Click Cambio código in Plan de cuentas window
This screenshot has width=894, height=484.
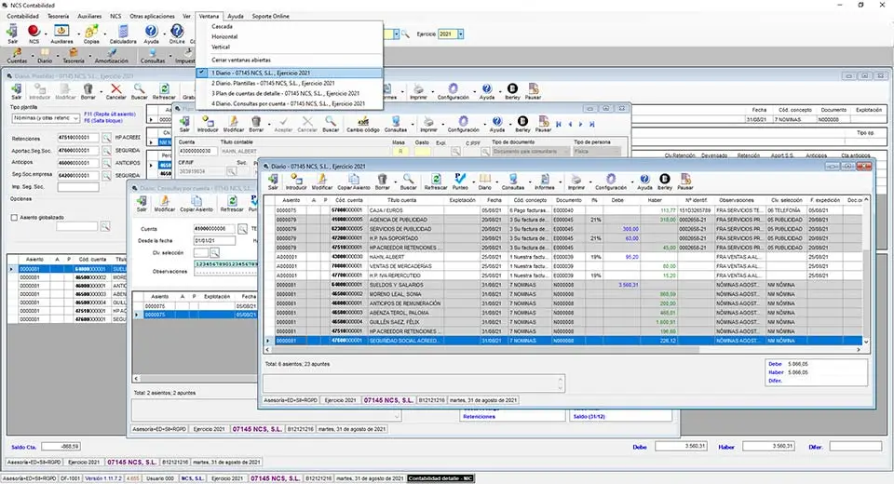tap(363, 125)
